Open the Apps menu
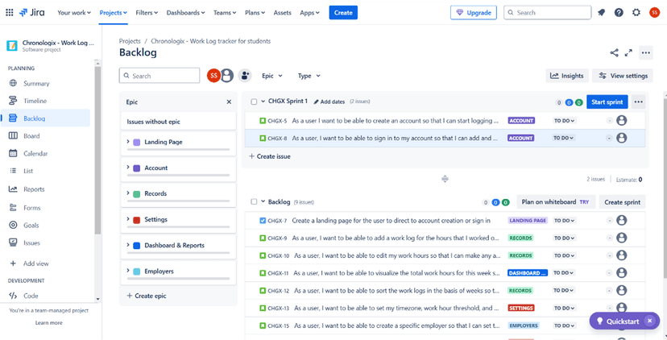Image resolution: width=667 pixels, height=340 pixels. tap(309, 13)
